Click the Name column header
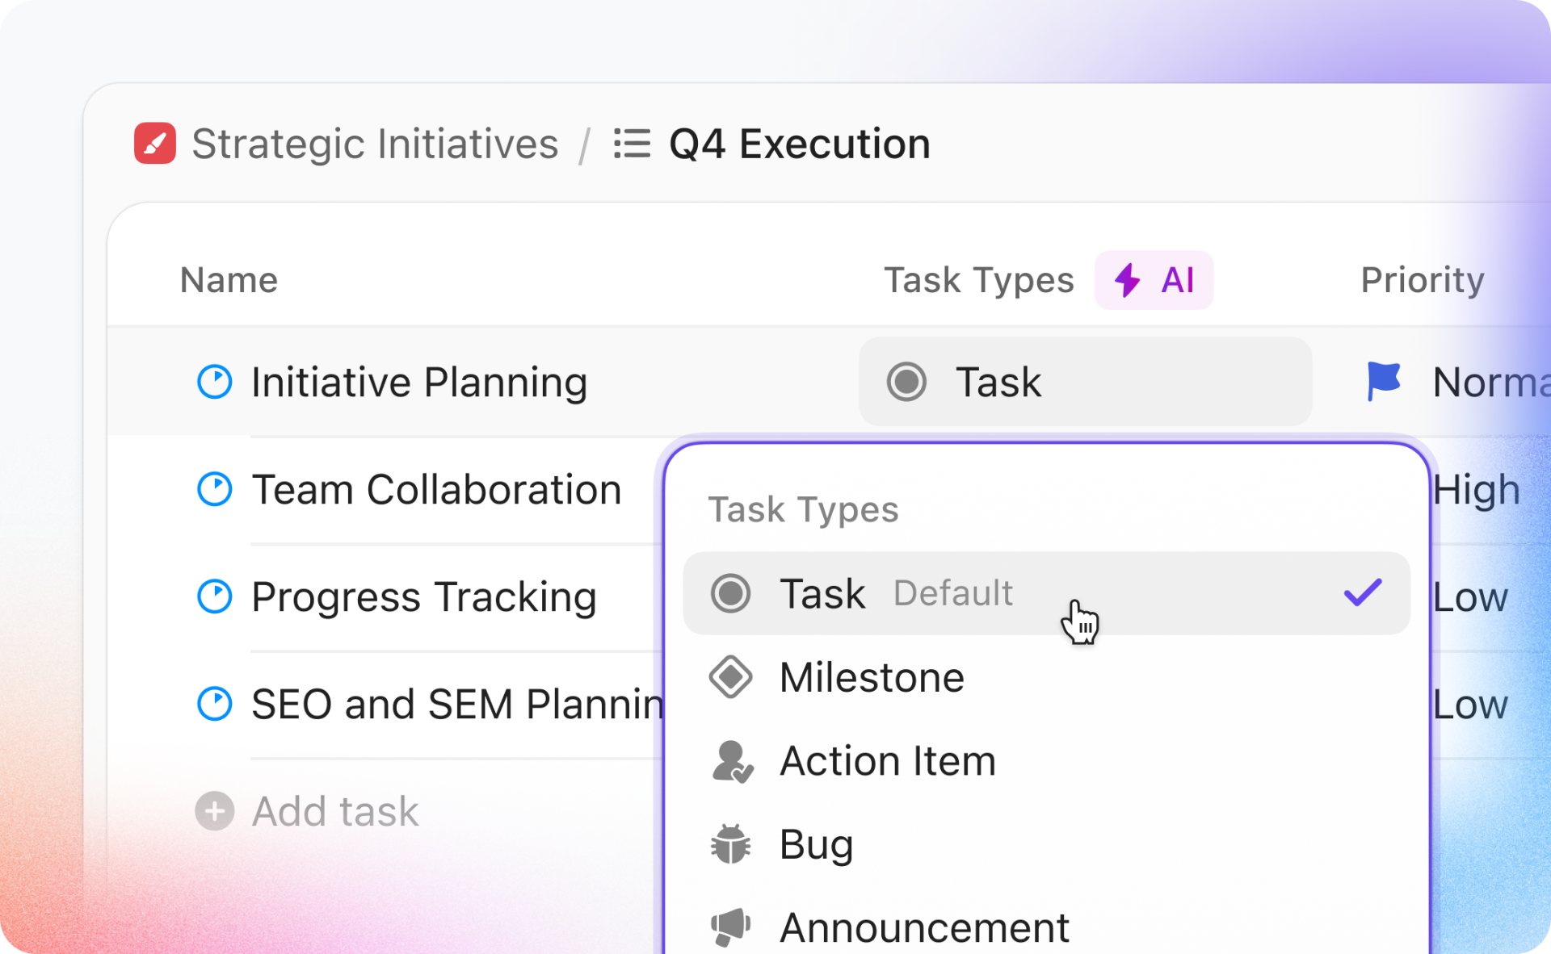Viewport: 1551px width, 954px height. [x=229, y=280]
